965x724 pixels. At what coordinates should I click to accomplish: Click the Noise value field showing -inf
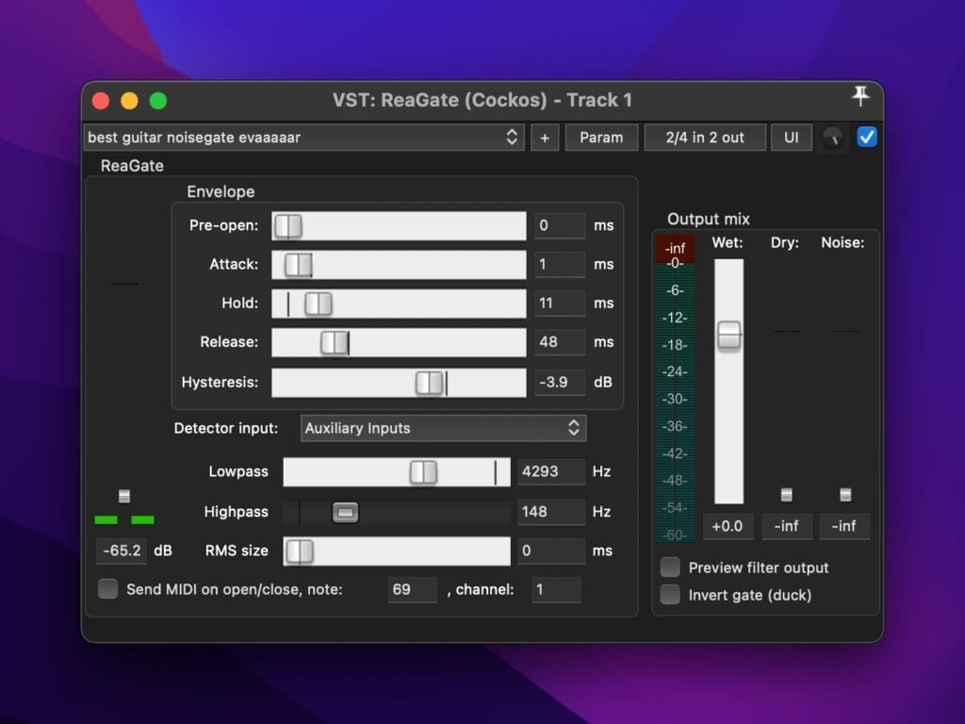coord(844,526)
